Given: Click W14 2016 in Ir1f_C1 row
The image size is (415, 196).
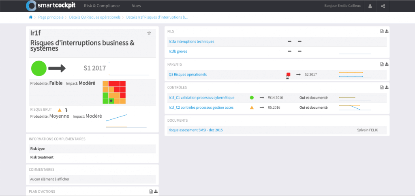Looking at the screenshot, I should click(276, 98).
